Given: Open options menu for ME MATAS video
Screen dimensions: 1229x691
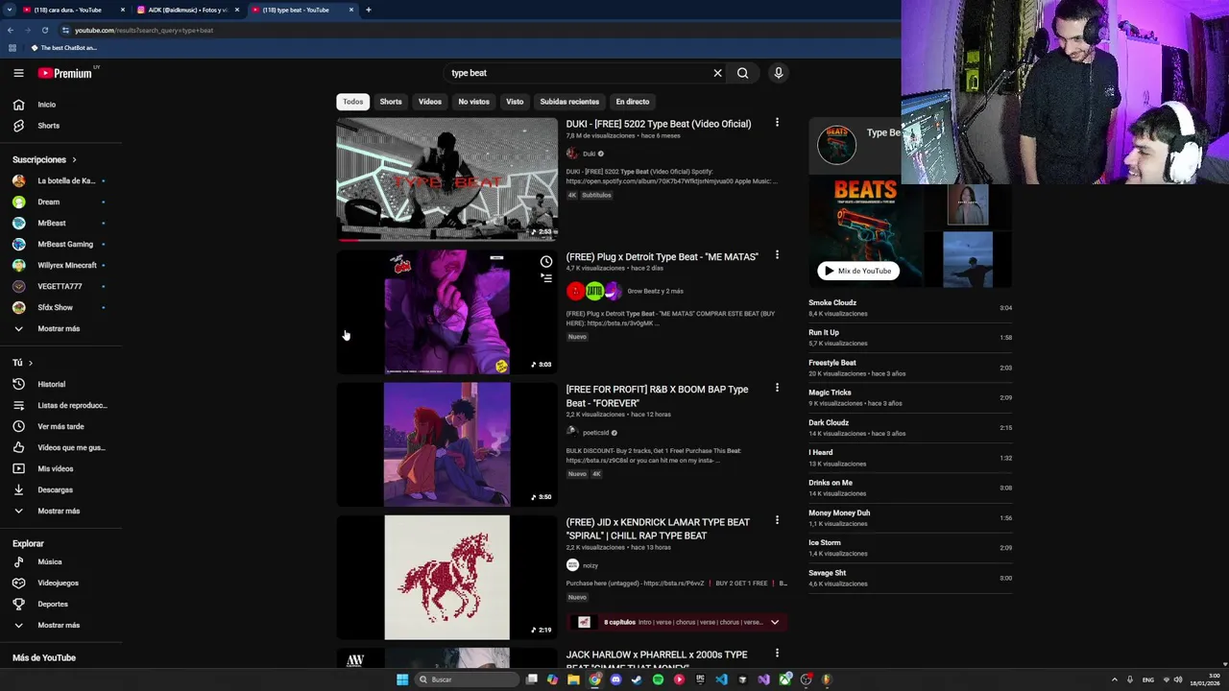Looking at the screenshot, I should [x=777, y=255].
